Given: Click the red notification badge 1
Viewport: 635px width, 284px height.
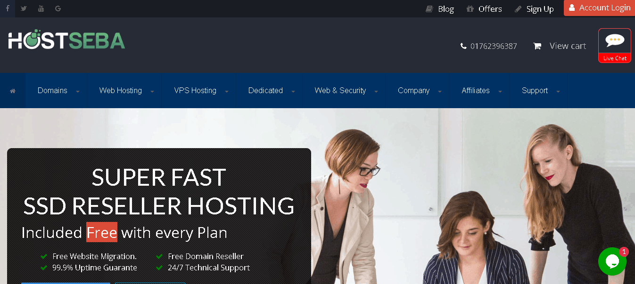Looking at the screenshot, I should [x=624, y=252].
